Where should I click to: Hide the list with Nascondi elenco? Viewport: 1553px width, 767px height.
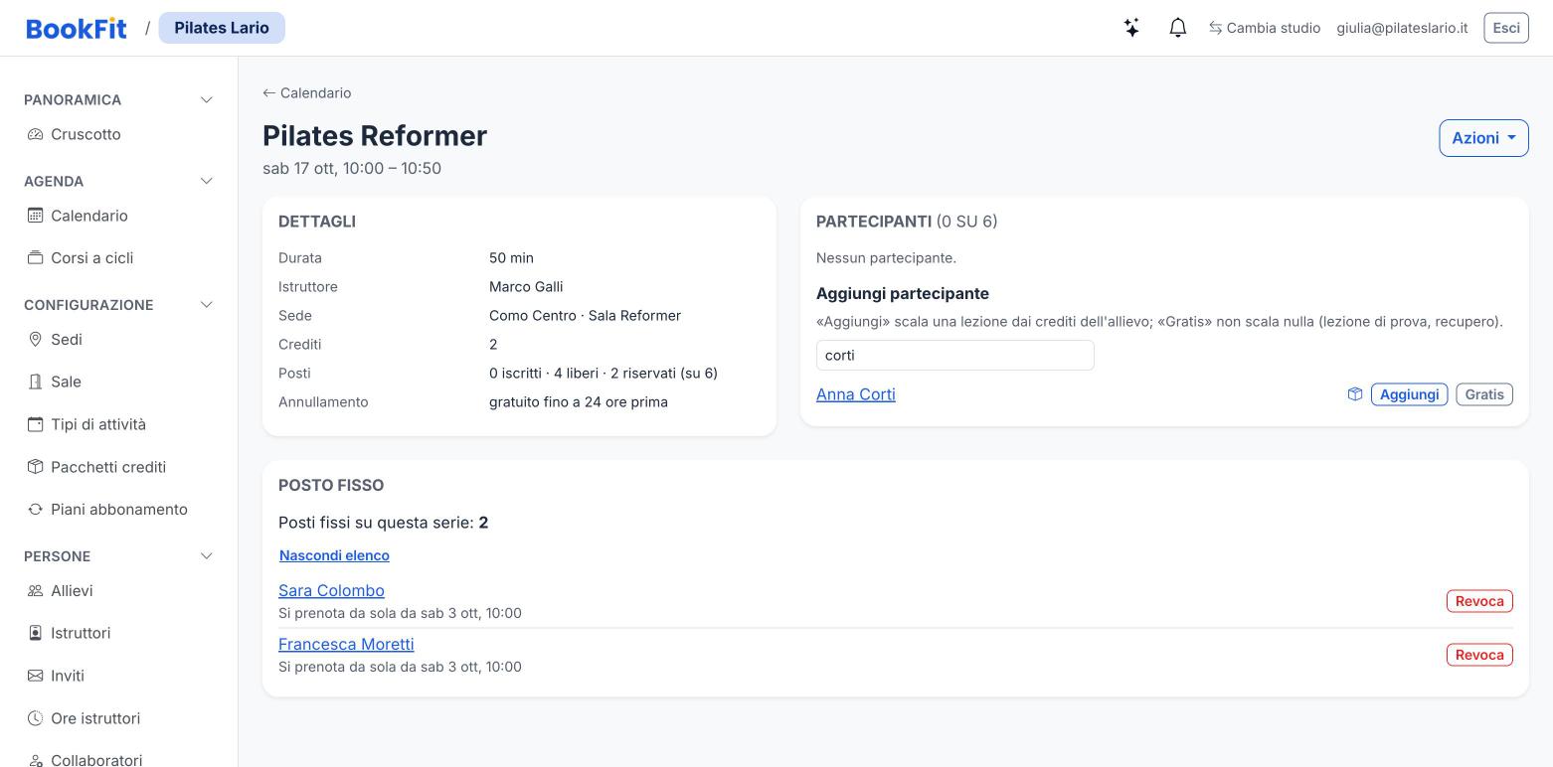pyautogui.click(x=334, y=555)
